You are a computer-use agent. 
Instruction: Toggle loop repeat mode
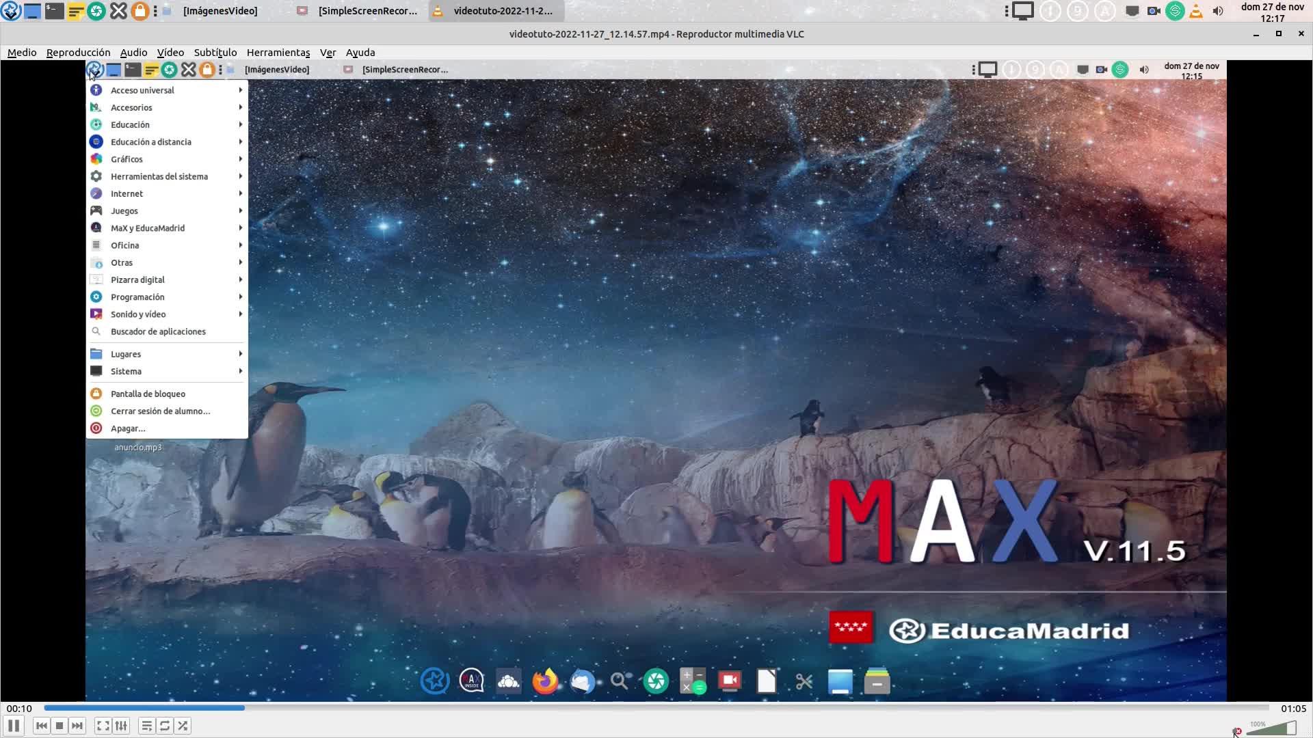(165, 726)
